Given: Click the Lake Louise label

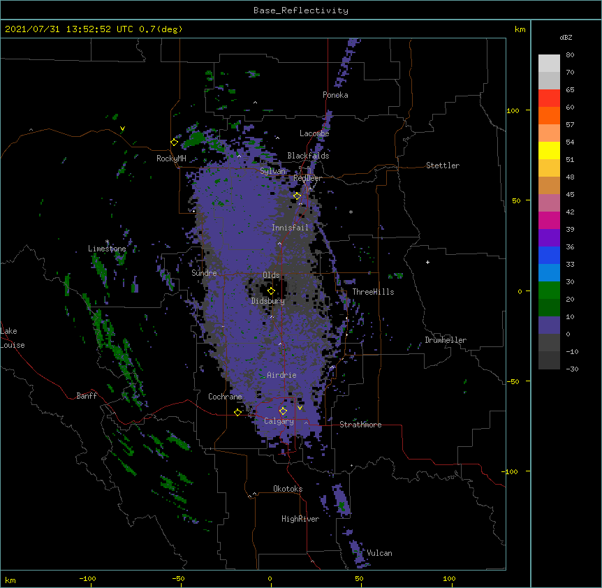Looking at the screenshot, I should 13,338.
